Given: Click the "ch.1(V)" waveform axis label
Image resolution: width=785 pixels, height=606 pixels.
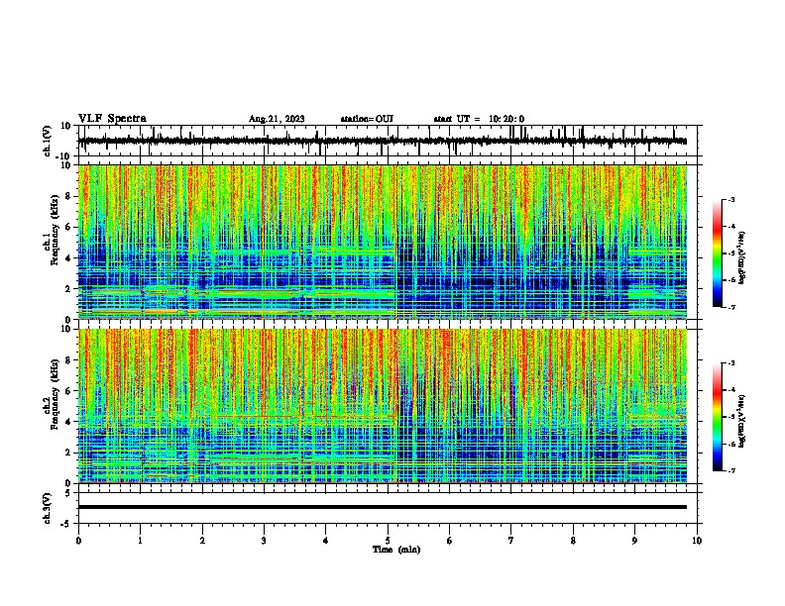Looking at the screenshot, I should pyautogui.click(x=48, y=141).
